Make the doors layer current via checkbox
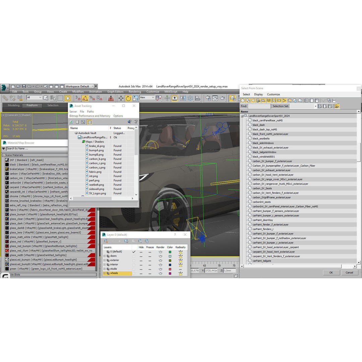The width and height of the screenshot is (362, 362). pyautogui.click(x=134, y=256)
